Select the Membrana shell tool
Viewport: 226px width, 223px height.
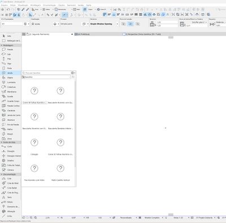[x=10, y=92]
